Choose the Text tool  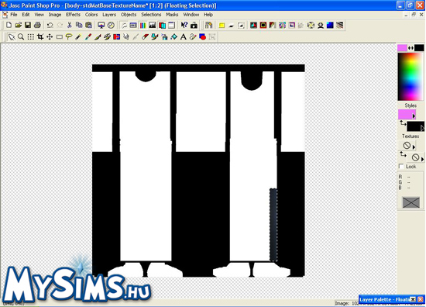pyautogui.click(x=184, y=36)
